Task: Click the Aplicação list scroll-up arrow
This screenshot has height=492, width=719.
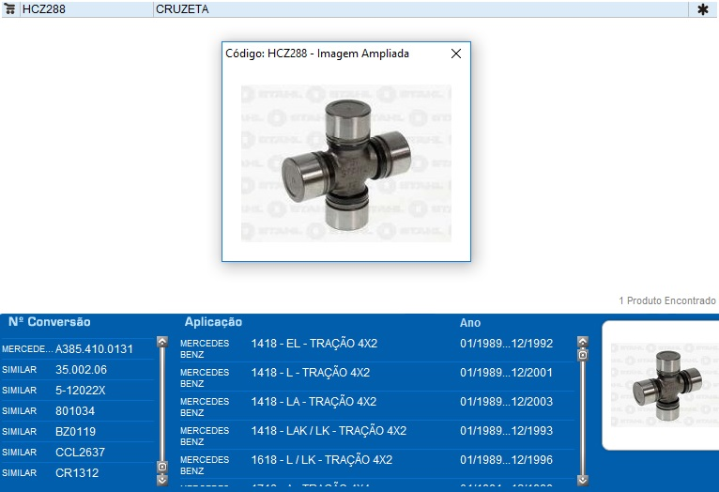Action: click(583, 342)
